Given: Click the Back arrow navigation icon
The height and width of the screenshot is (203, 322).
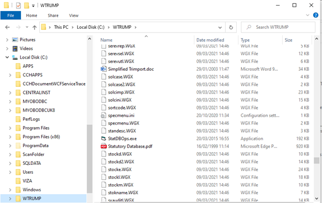Looking at the screenshot, I should (x=7, y=27).
